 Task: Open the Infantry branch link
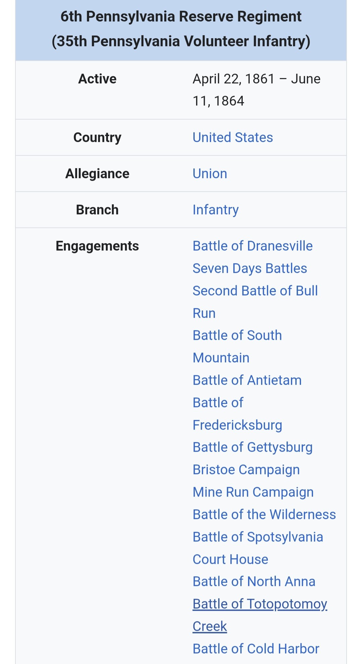tap(216, 210)
